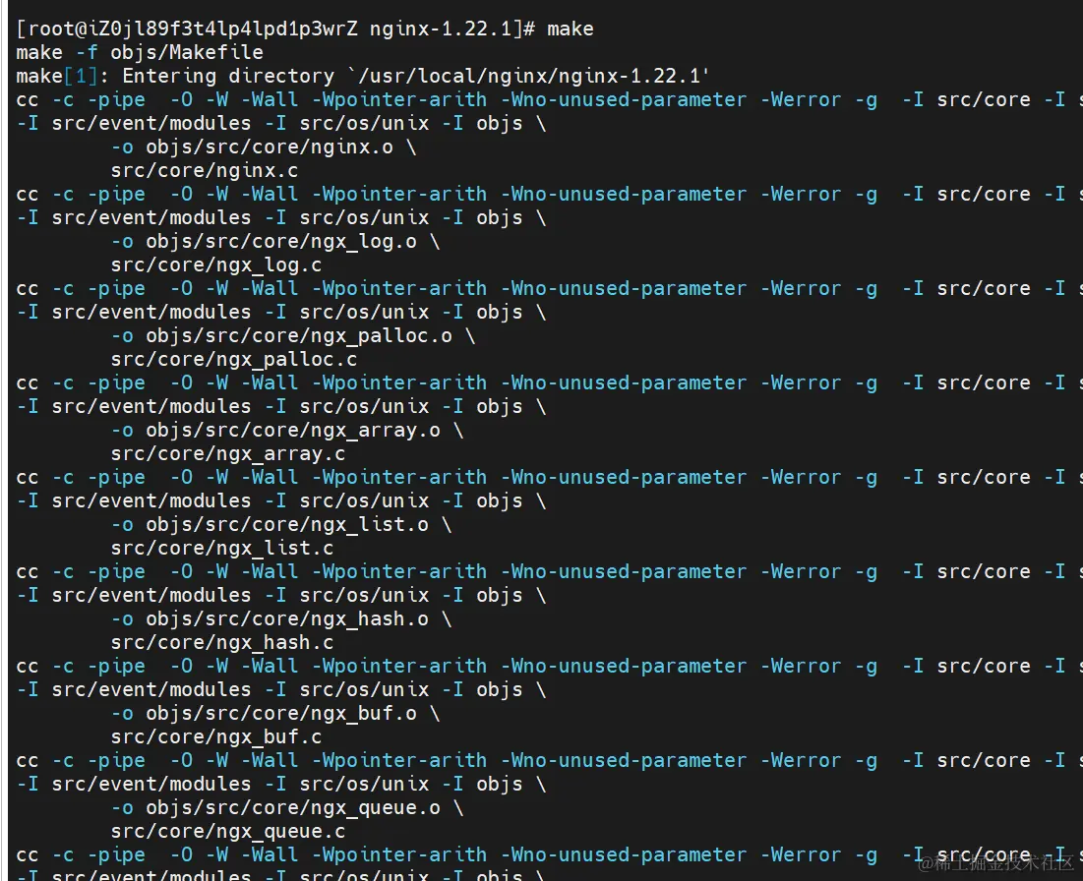Click "-o objs/src/core/ngx_log.o" line
The height and width of the screenshot is (881, 1083).
[275, 242]
